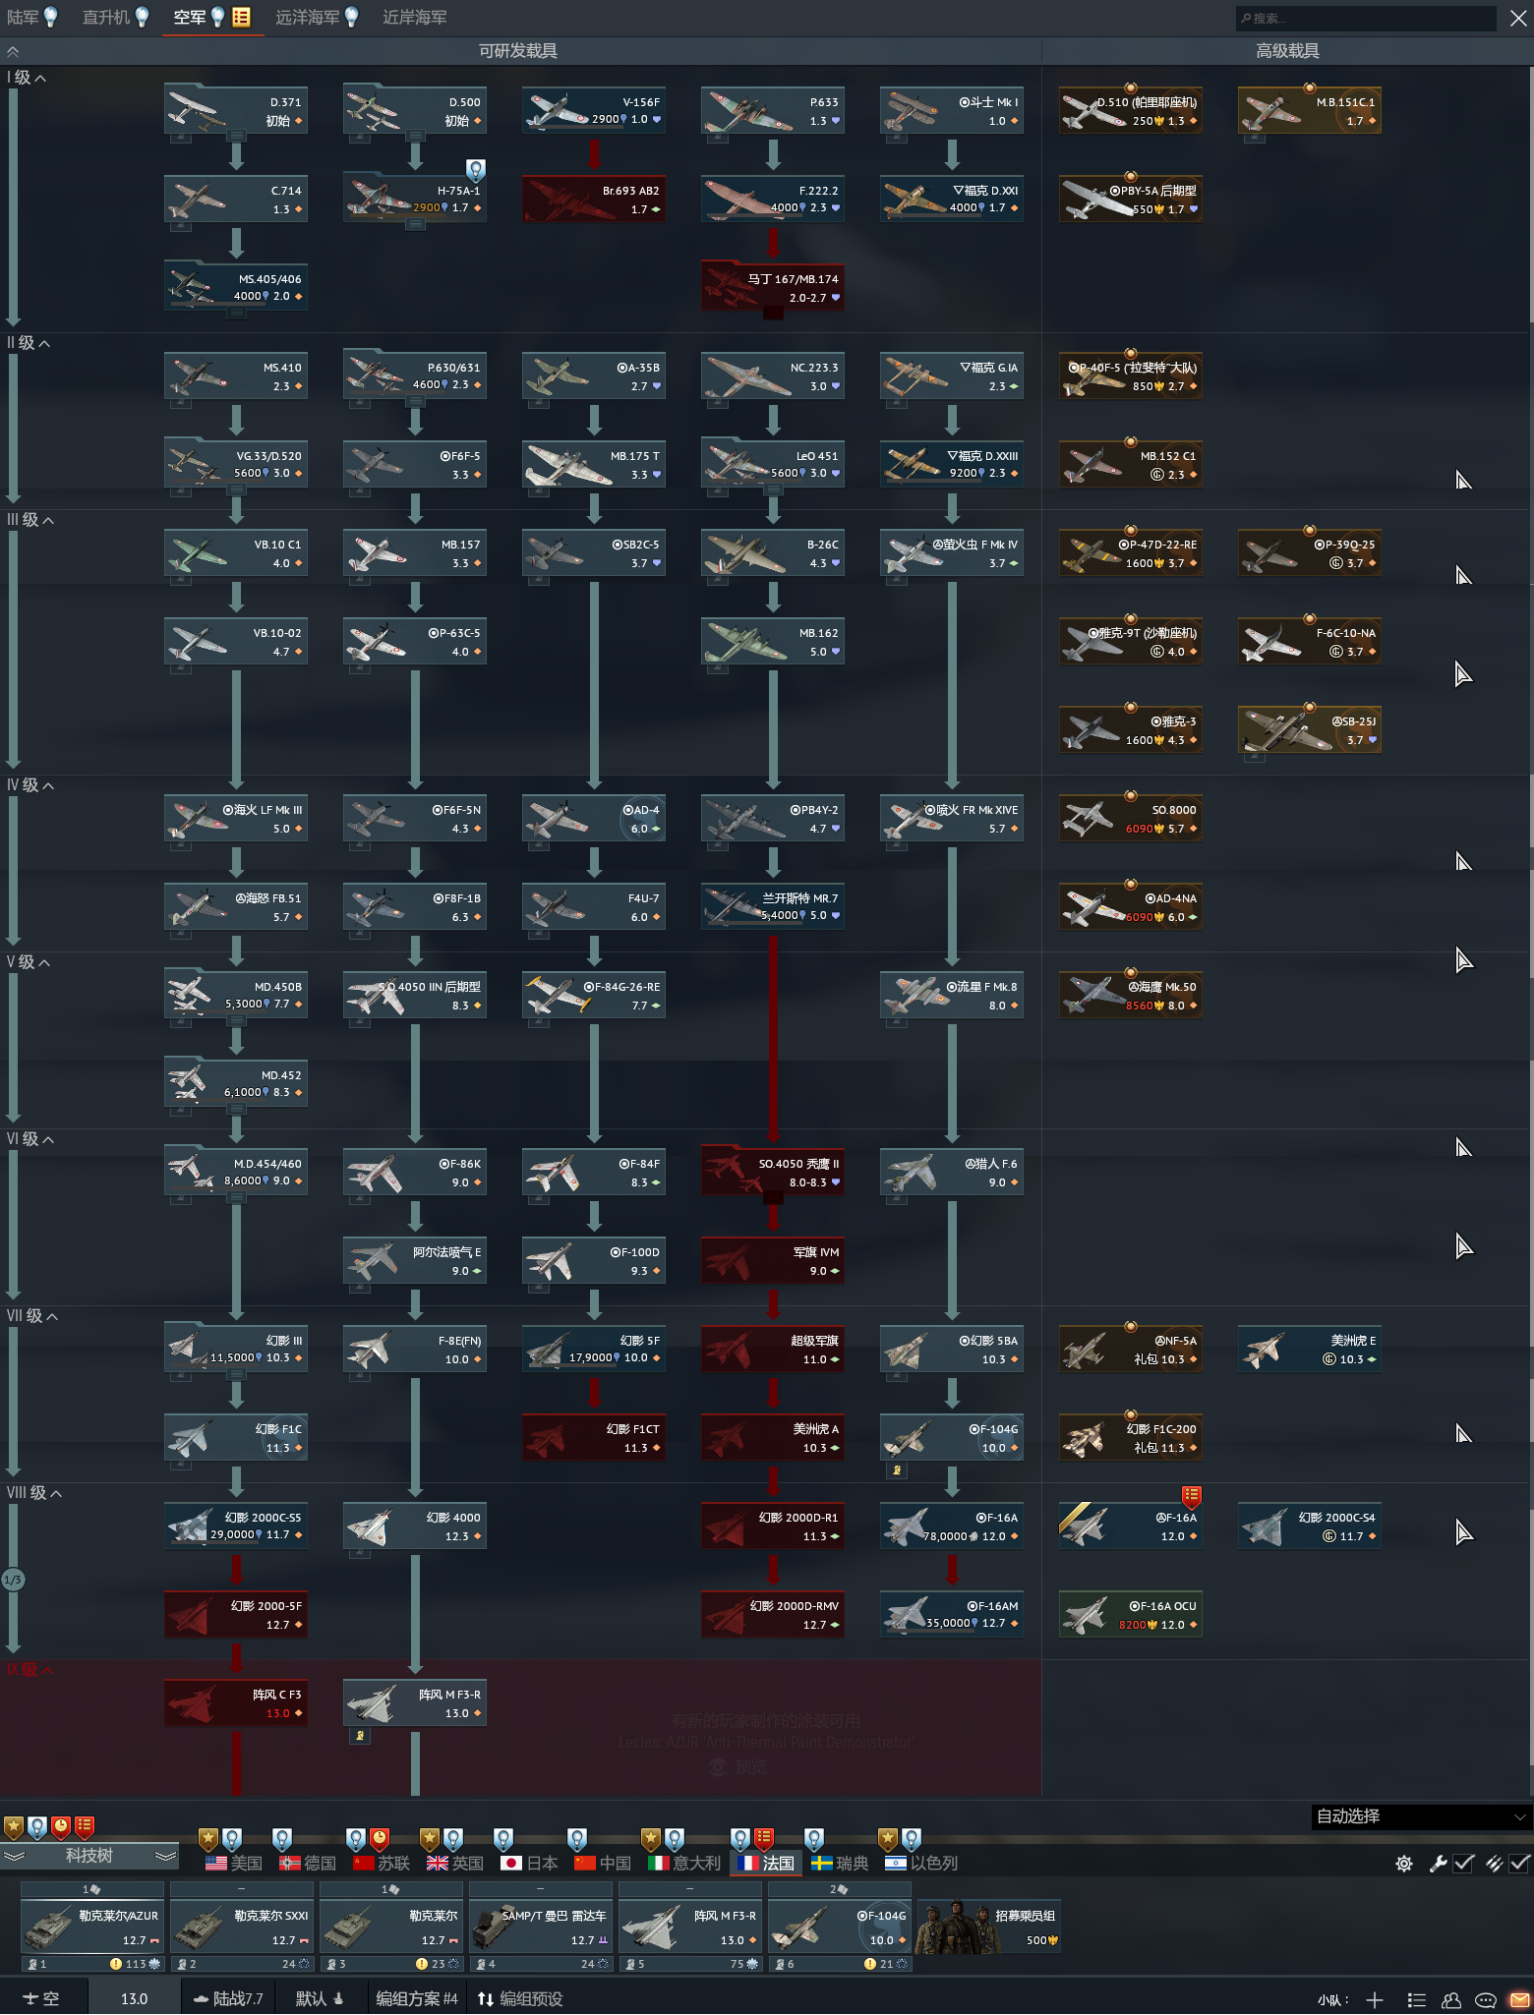The height and width of the screenshot is (2015, 1534).
Task: Expand the 科技树 panel selector
Action: [x=88, y=1856]
